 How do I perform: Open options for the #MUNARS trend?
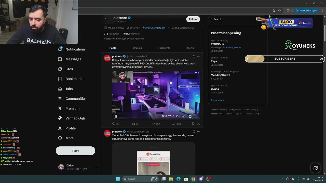click(x=263, y=41)
